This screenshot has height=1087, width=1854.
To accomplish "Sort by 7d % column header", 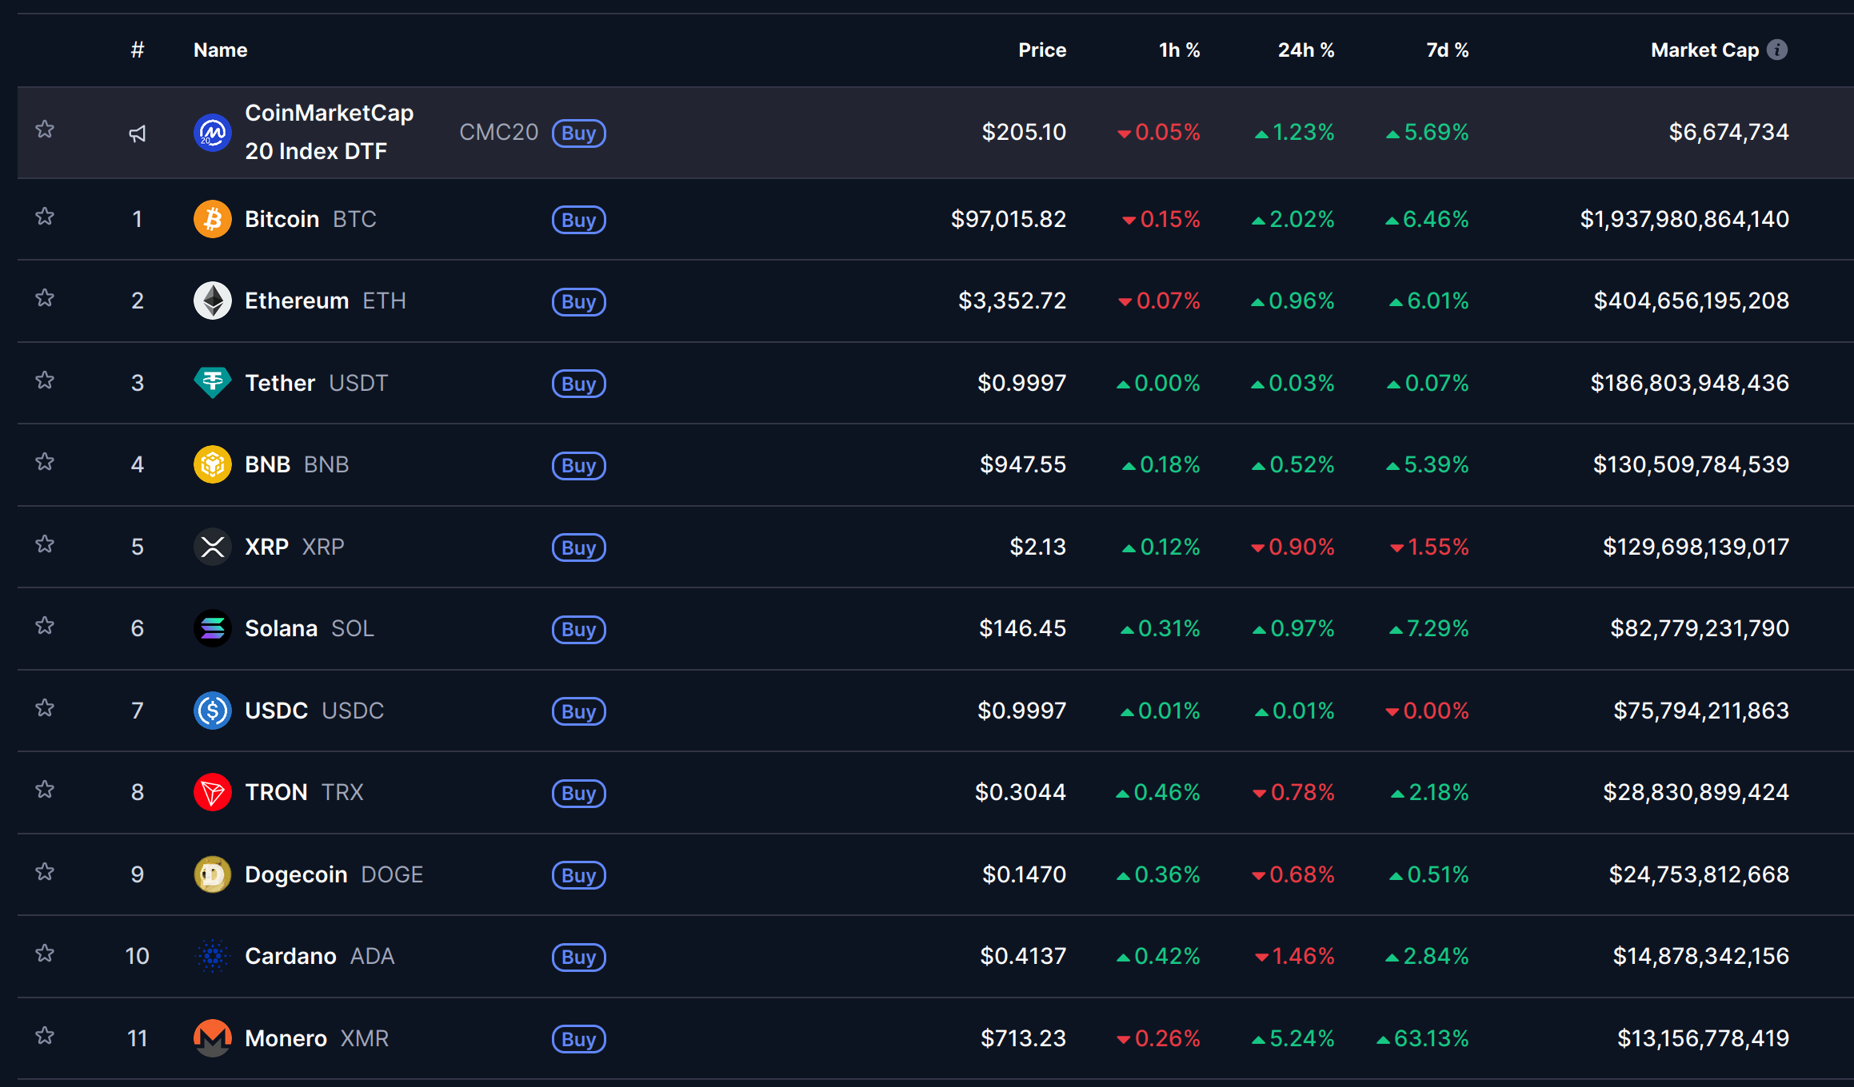I will (1447, 50).
